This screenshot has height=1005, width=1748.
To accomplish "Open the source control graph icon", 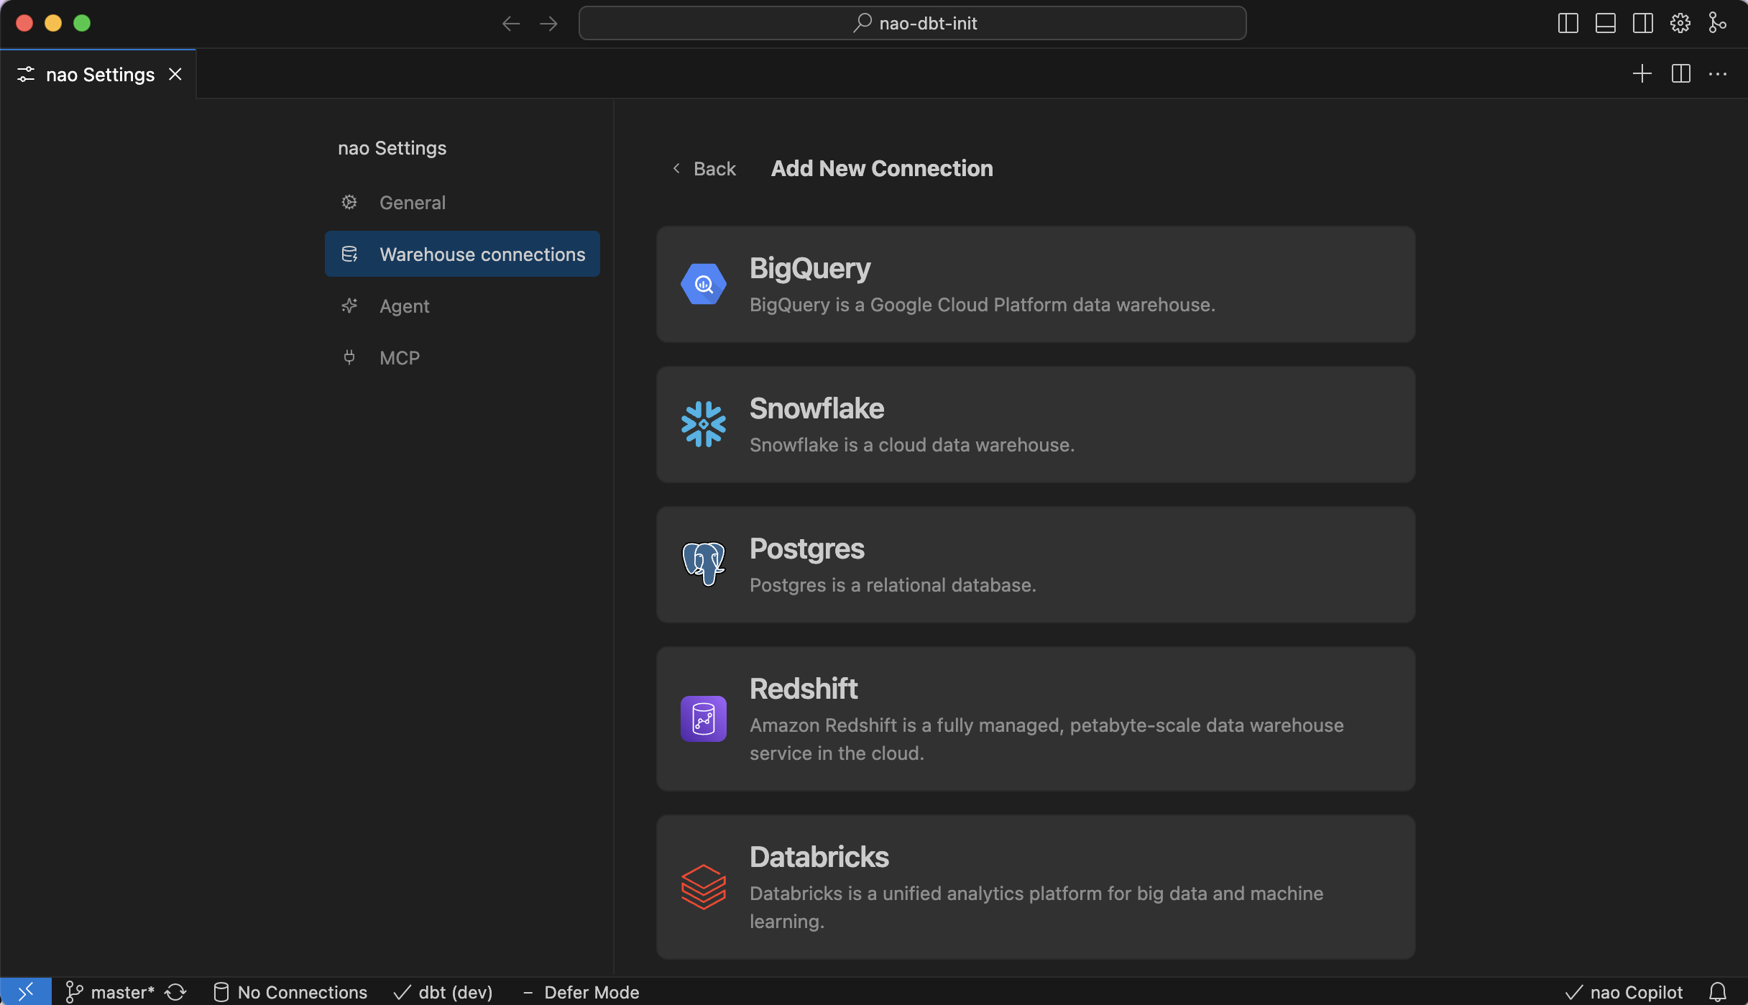I will pos(1718,22).
